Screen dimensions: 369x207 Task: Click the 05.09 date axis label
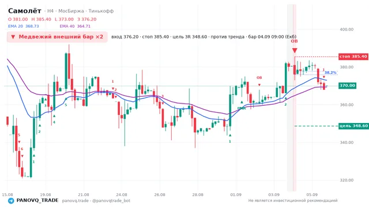point(312,194)
